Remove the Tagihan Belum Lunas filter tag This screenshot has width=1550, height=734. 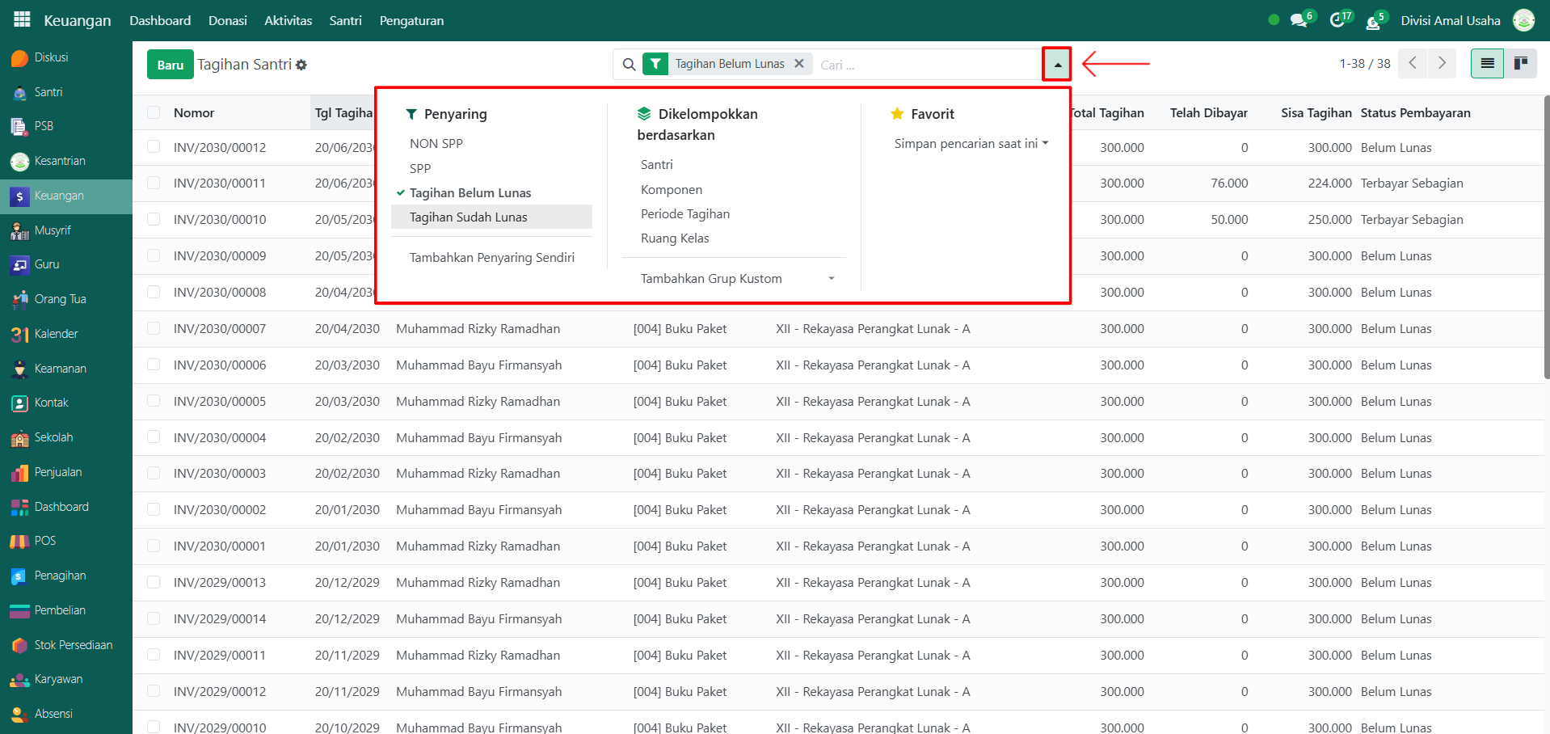(799, 63)
